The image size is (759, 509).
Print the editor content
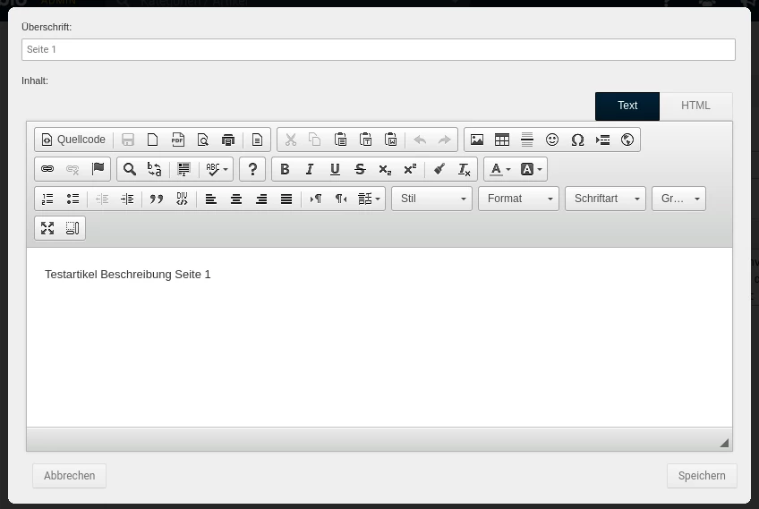228,140
